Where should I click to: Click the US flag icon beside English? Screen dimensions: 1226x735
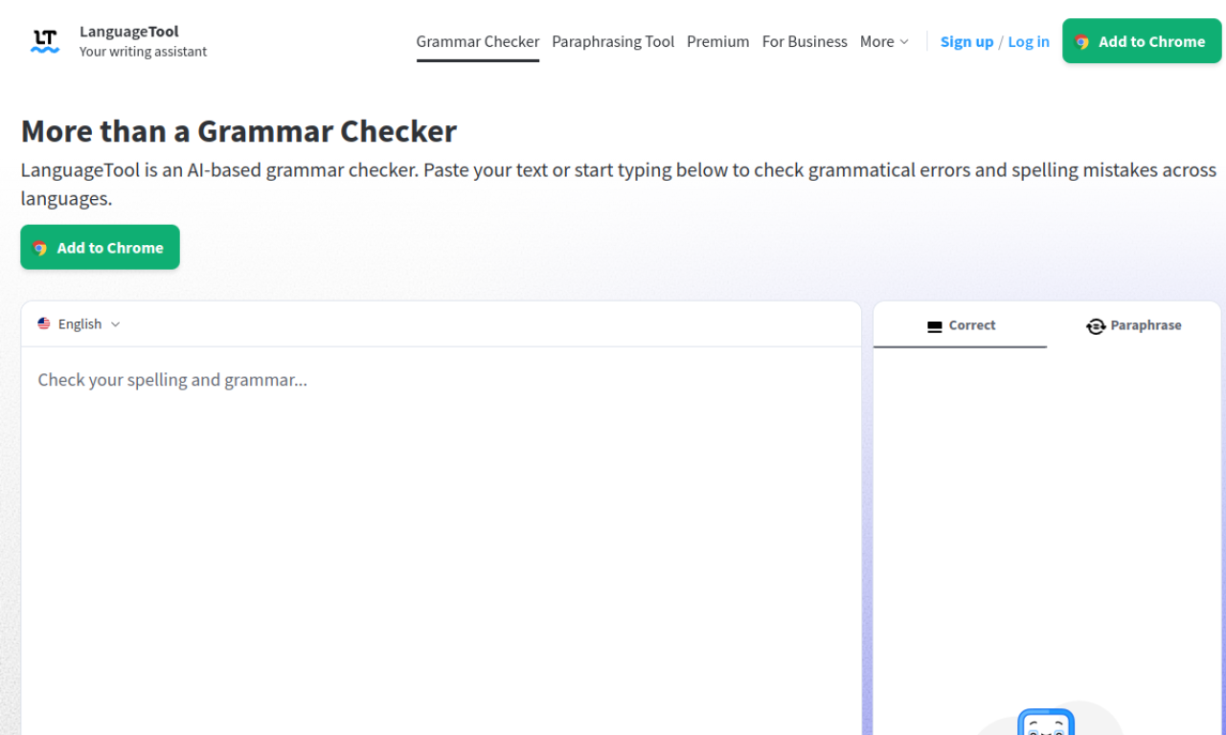point(43,323)
